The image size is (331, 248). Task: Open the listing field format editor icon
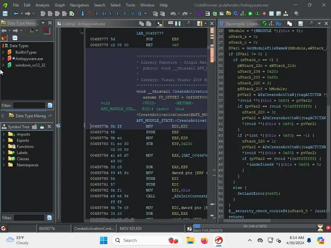pyautogui.click(x=171, y=24)
